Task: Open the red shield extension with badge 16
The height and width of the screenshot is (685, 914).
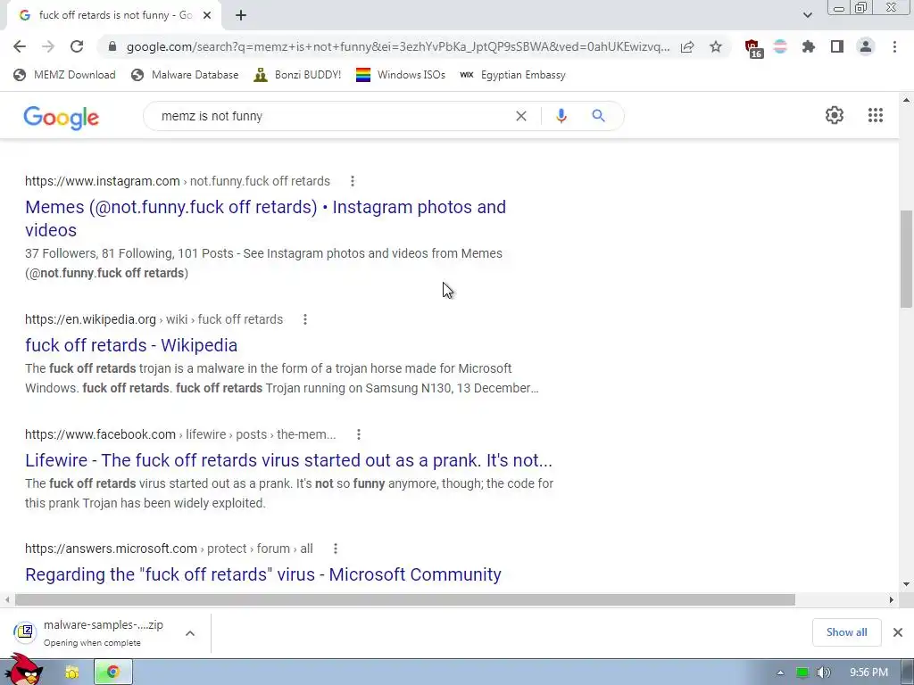Action: [x=753, y=48]
